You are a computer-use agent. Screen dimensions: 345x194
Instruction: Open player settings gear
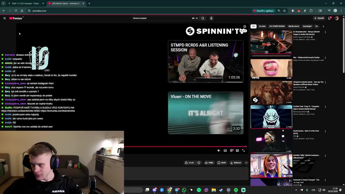tap(231, 151)
